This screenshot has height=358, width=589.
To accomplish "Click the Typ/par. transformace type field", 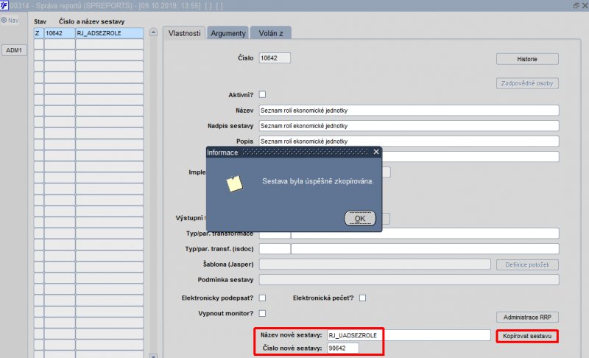I will (275, 234).
